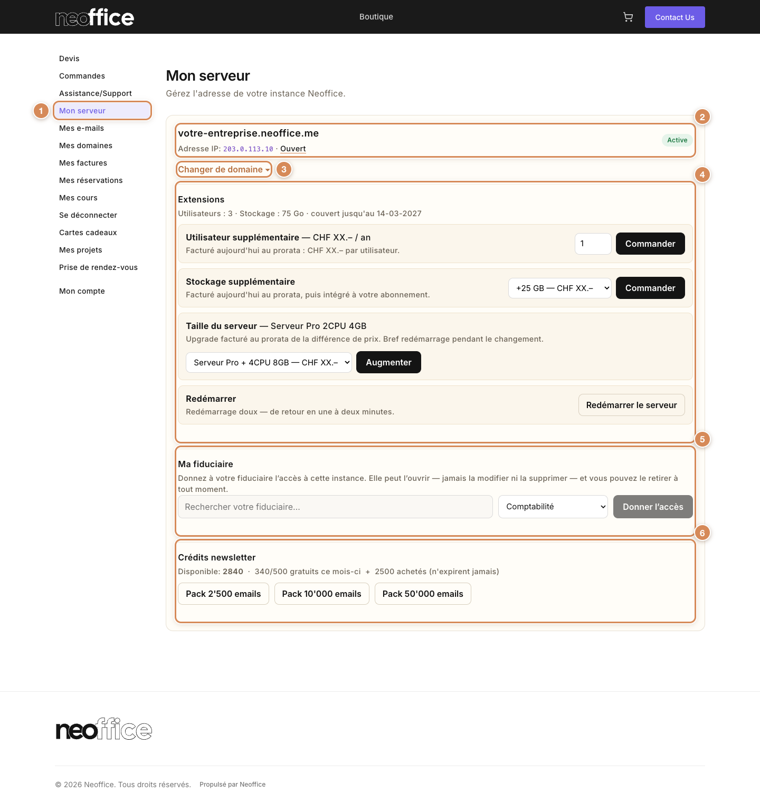
Task: Open Mes e-mails in the sidebar
Action: pyautogui.click(x=81, y=128)
